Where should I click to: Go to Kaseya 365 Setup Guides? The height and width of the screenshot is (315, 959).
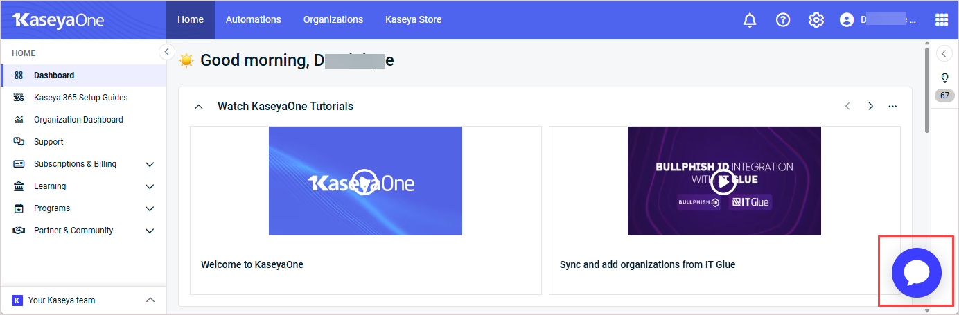pyautogui.click(x=80, y=98)
